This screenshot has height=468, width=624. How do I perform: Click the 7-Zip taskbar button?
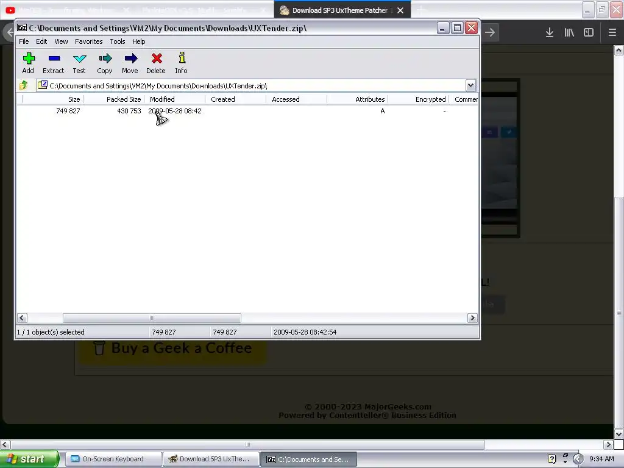pyautogui.click(x=309, y=459)
